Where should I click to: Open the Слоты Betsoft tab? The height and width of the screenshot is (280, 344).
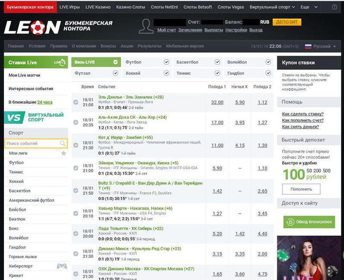198,7
